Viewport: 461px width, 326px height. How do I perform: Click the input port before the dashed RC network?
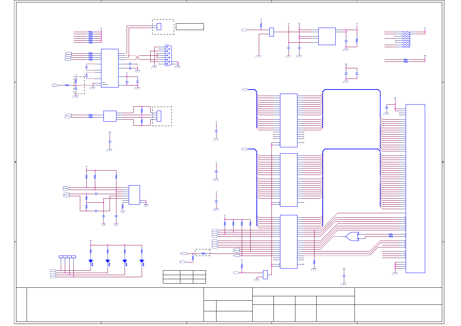click(x=55, y=85)
